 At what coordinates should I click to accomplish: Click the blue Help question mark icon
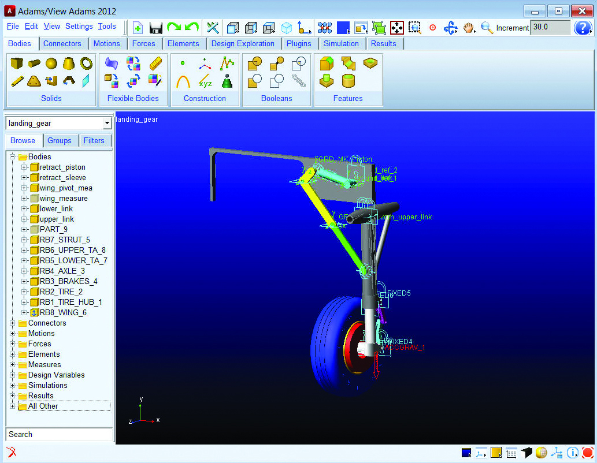click(582, 28)
